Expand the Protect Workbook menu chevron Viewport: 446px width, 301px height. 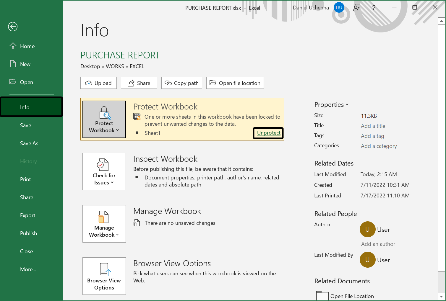point(118,130)
